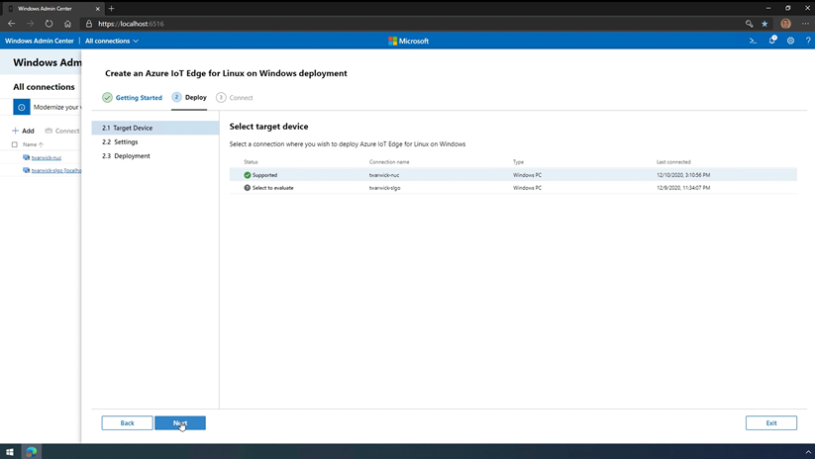Open PowerShell icon in the header

[x=753, y=41]
